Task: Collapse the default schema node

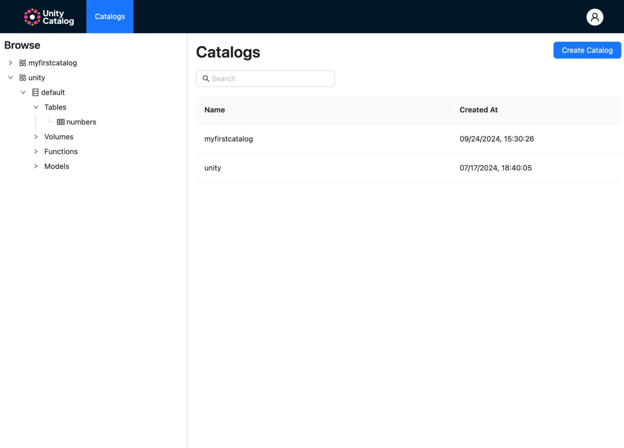Action: pyautogui.click(x=23, y=92)
